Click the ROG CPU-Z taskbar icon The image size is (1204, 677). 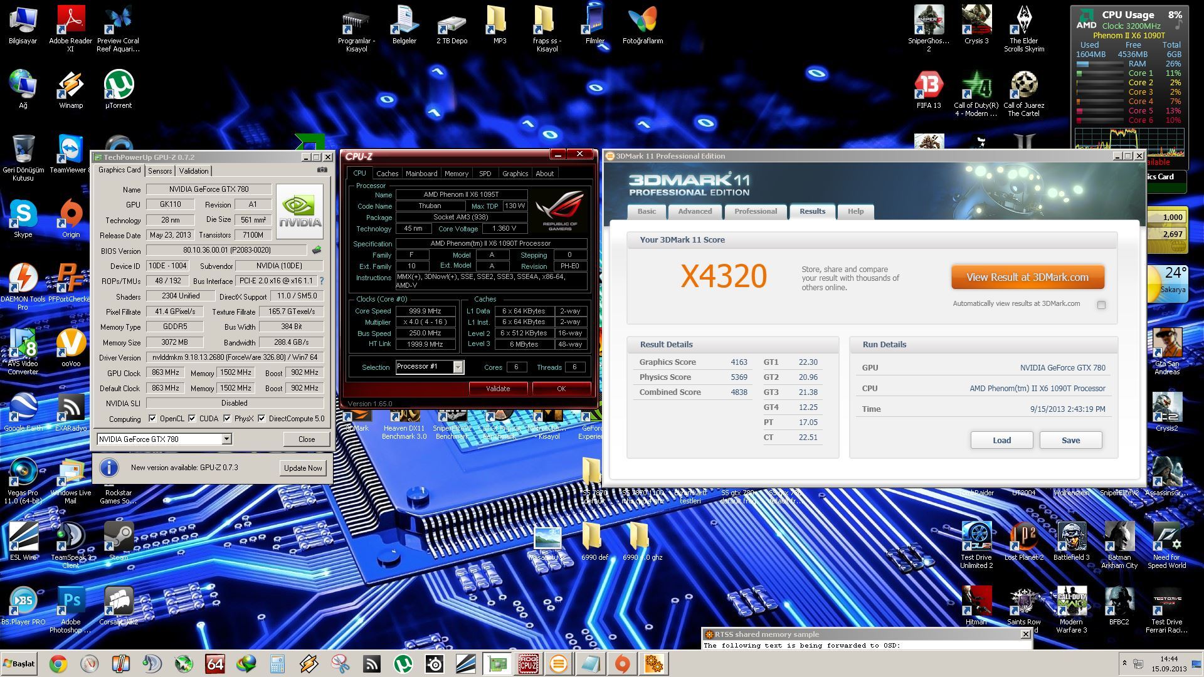527,663
